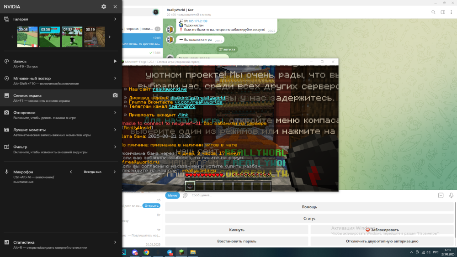The height and width of the screenshot is (257, 457).
Task: Expand Лучшие моменты chevron
Action: point(115,130)
